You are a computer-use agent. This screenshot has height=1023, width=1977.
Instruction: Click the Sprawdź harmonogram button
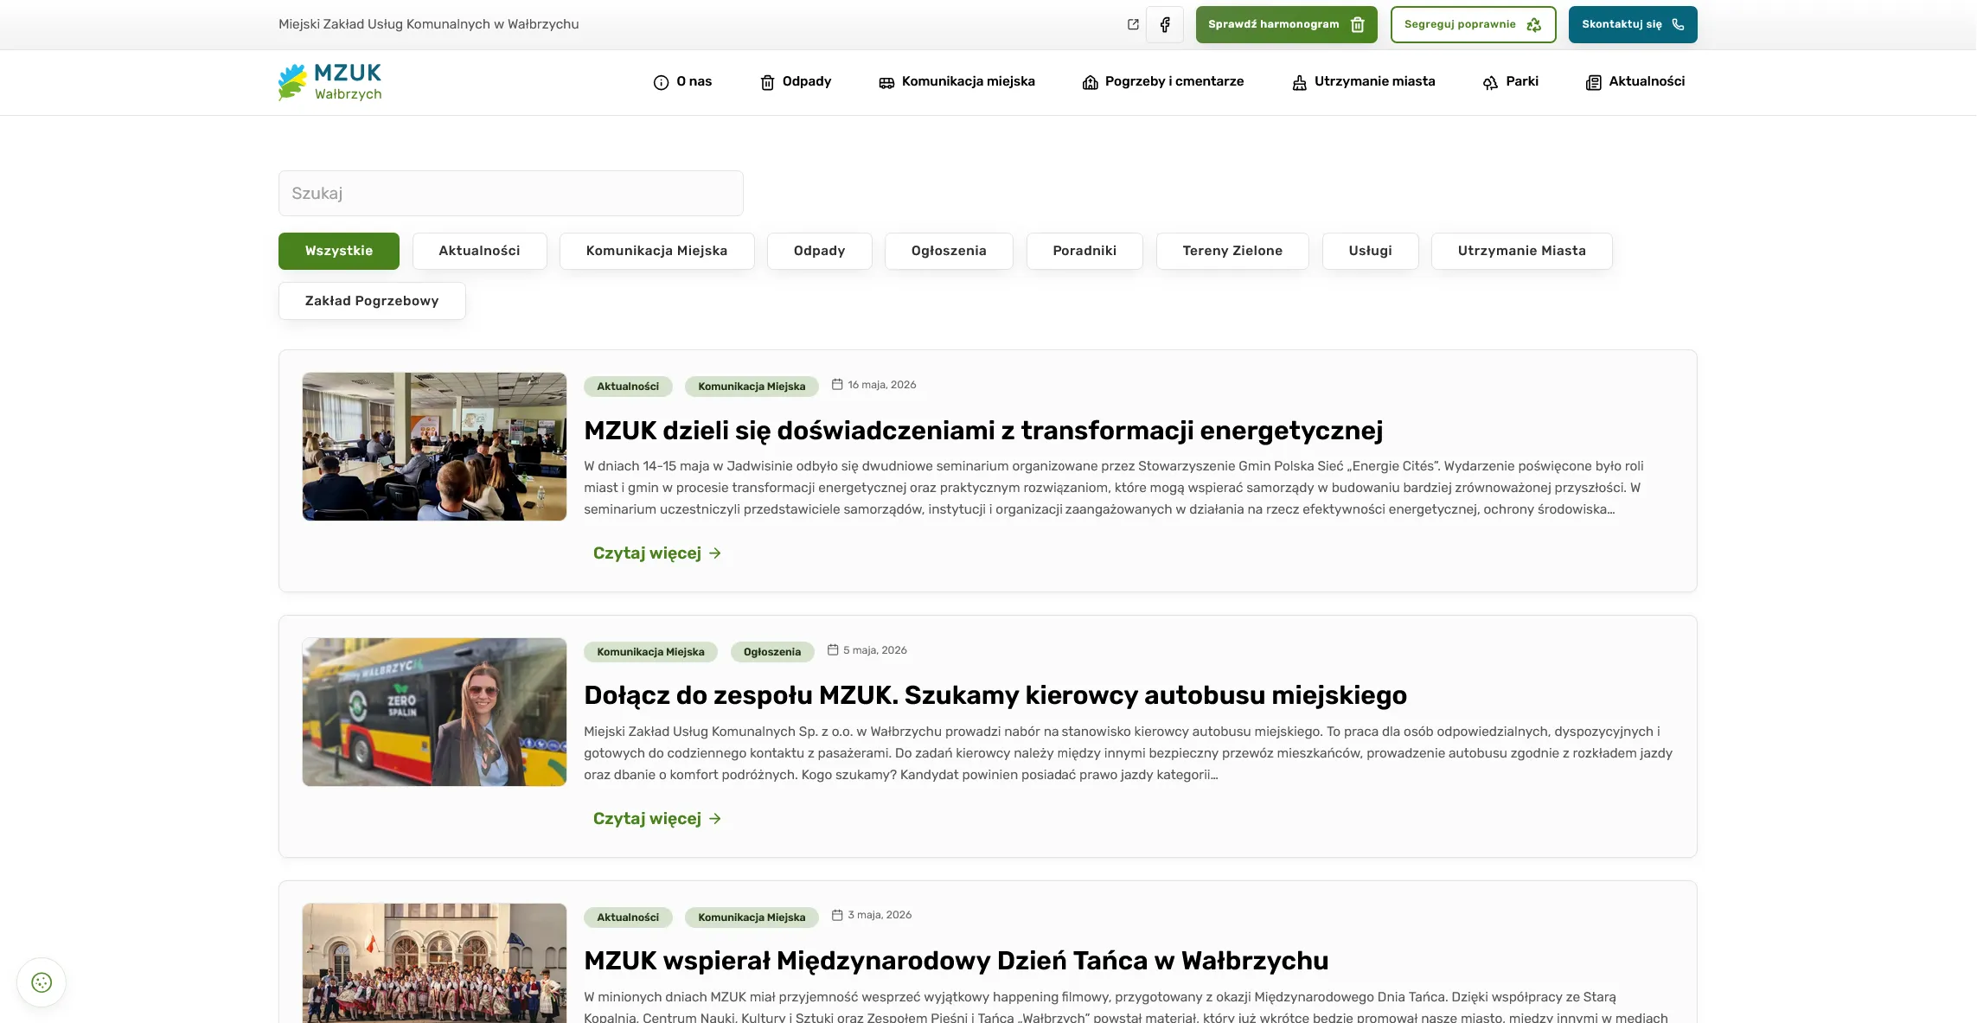(1286, 24)
